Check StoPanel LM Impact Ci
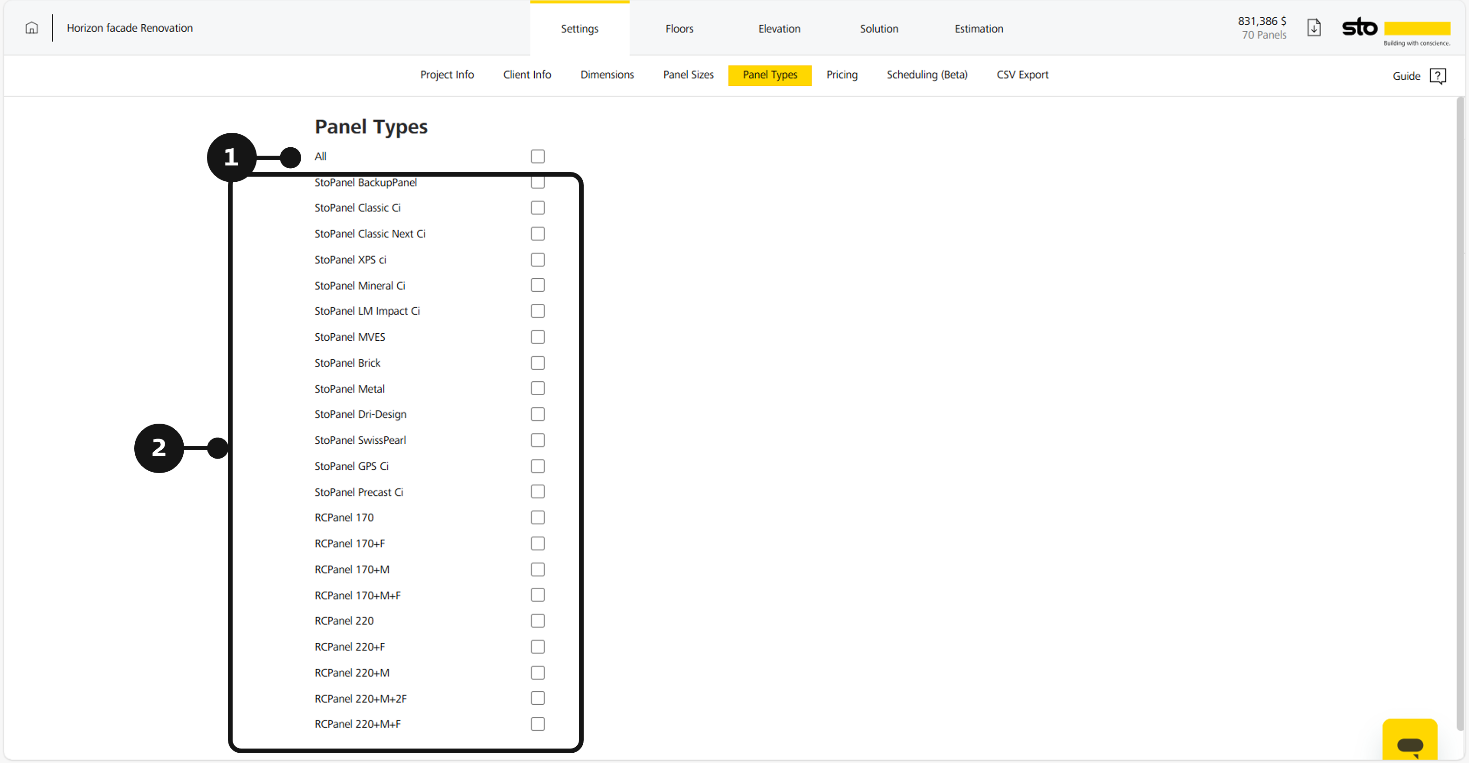The width and height of the screenshot is (1469, 763). (537, 311)
